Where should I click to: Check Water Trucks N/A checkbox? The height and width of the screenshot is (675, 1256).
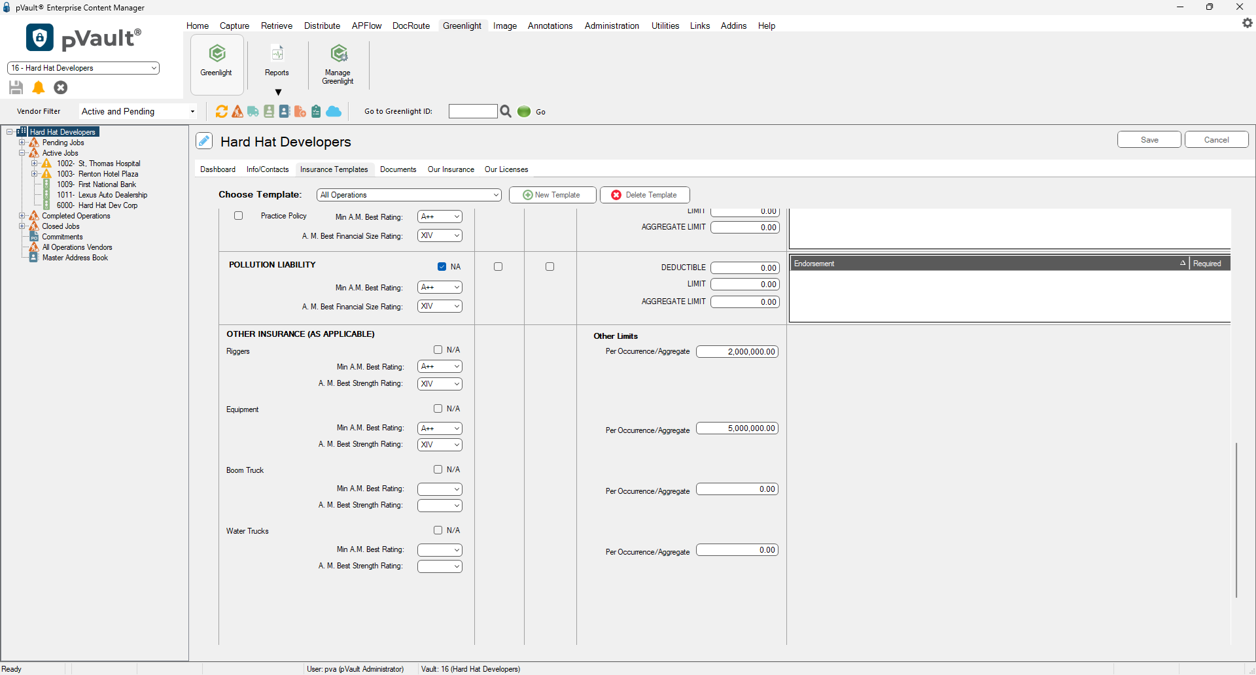click(438, 530)
